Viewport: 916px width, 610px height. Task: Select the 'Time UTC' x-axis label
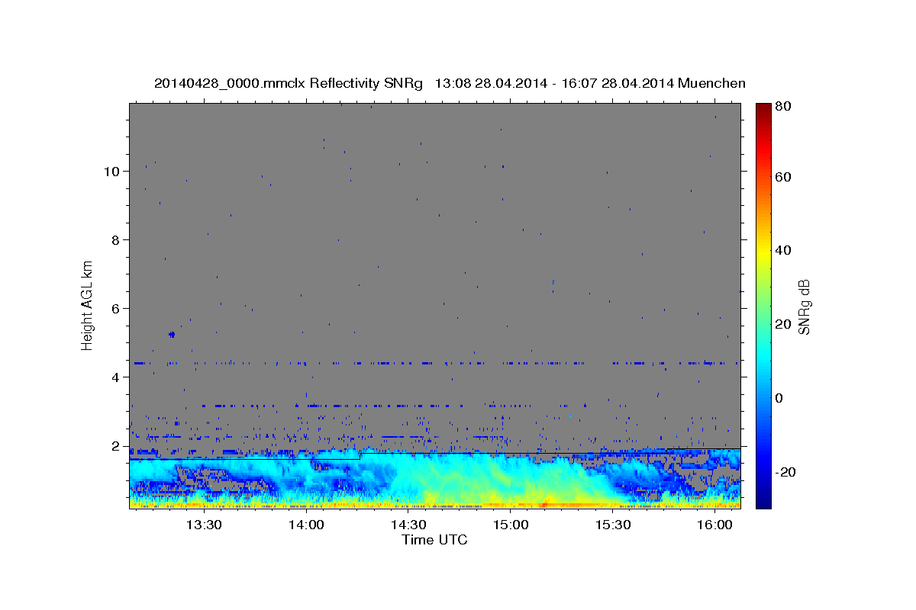pos(434,540)
